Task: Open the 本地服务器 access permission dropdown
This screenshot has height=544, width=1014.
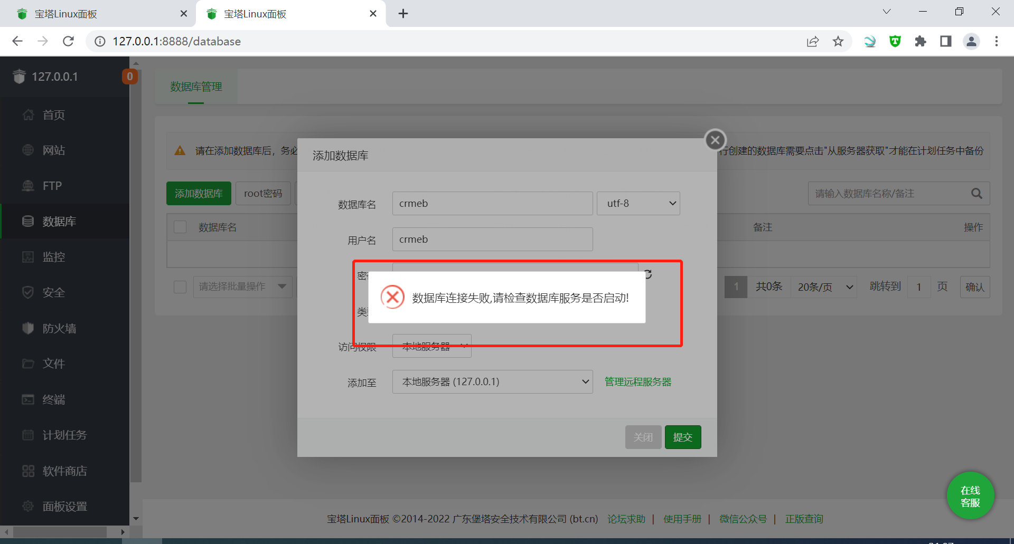Action: 431,346
